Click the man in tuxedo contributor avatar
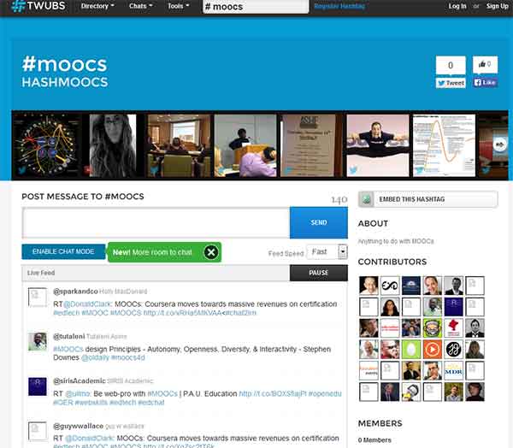The width and height of the screenshot is (513, 448). (475, 328)
